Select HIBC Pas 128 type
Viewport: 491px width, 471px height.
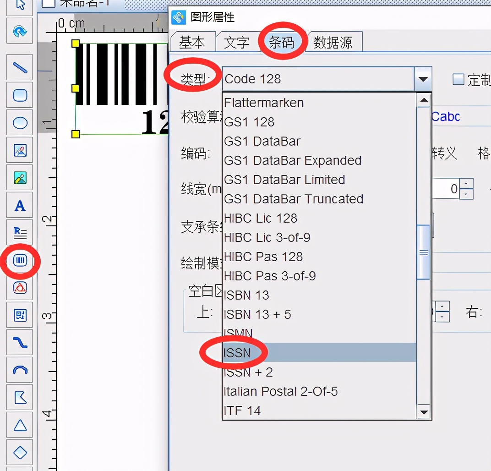319,257
